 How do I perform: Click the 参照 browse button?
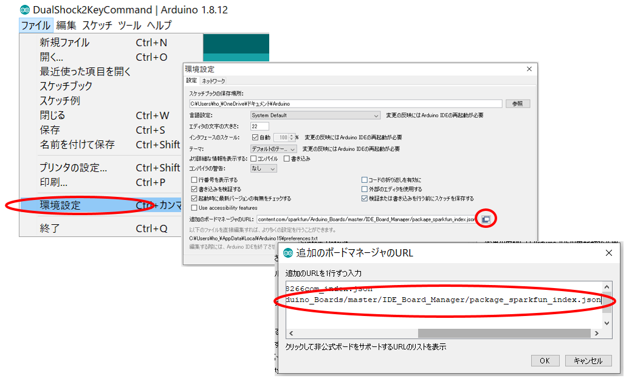517,103
